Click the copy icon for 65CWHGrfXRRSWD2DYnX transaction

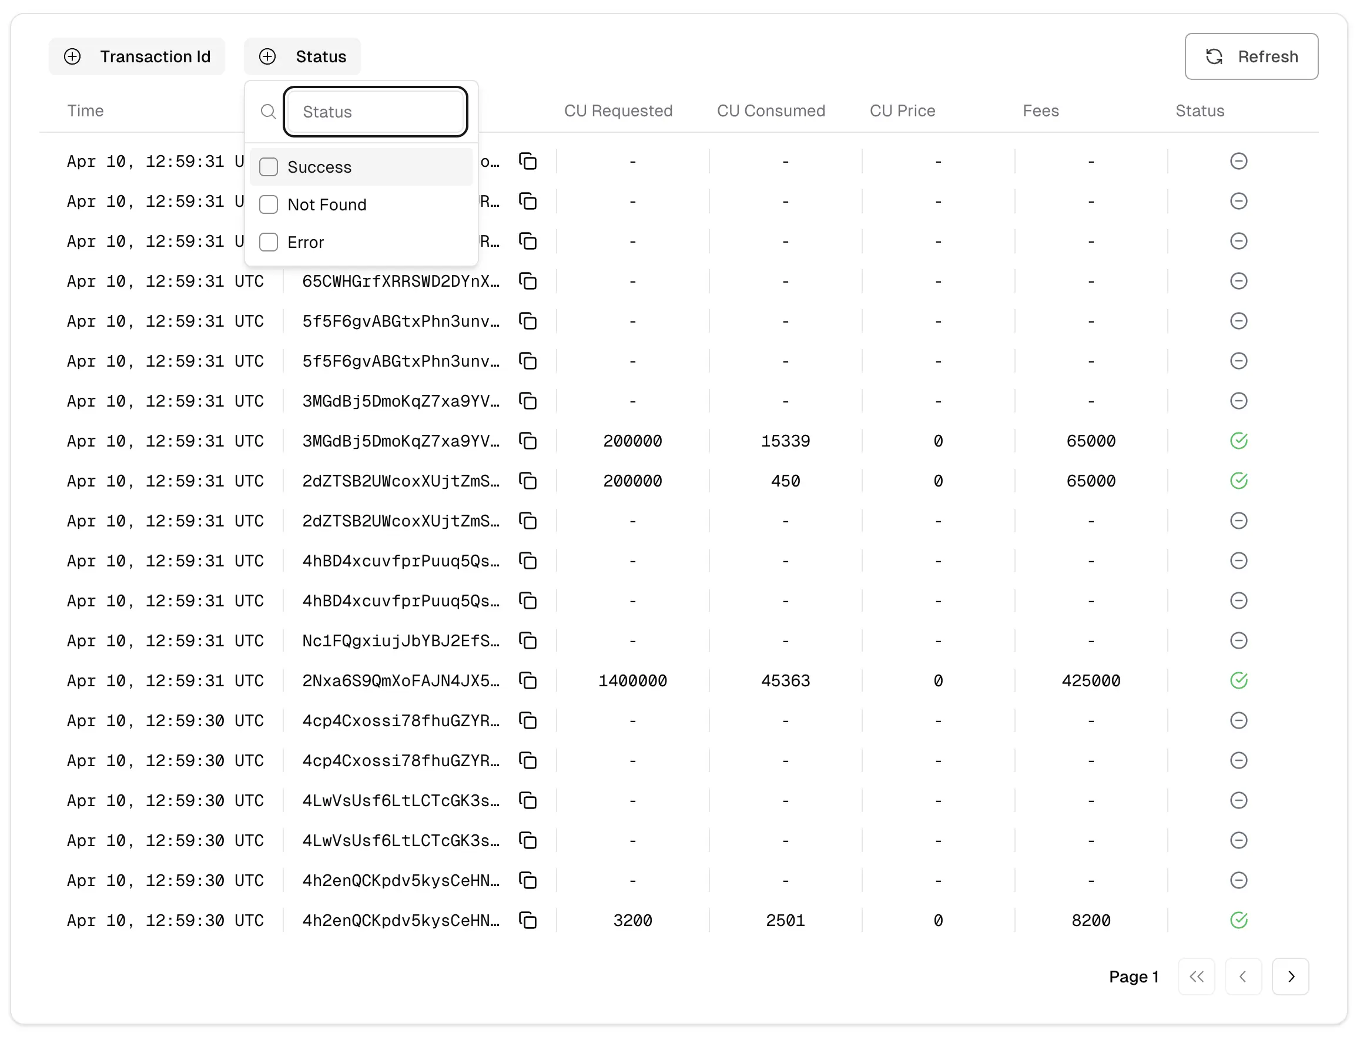click(x=529, y=281)
